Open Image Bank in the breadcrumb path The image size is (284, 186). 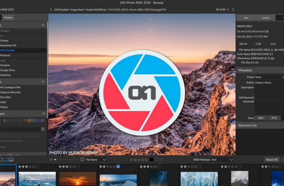click(77, 10)
